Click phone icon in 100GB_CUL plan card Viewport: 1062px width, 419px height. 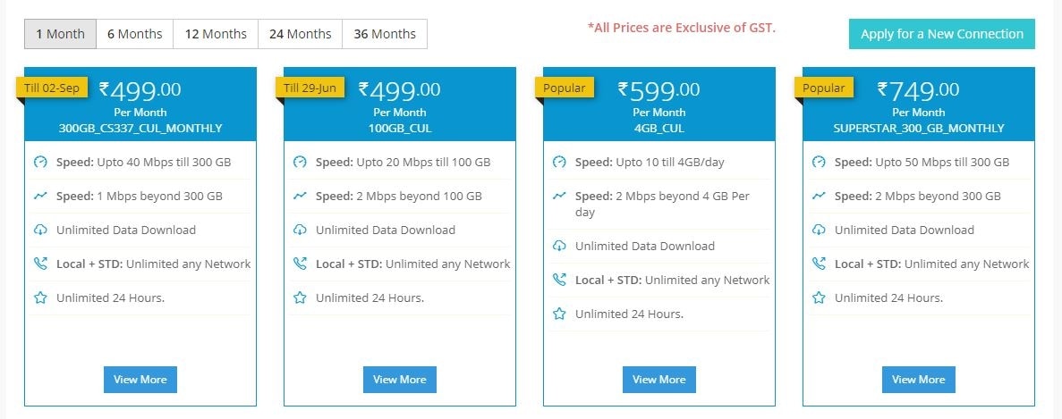300,264
